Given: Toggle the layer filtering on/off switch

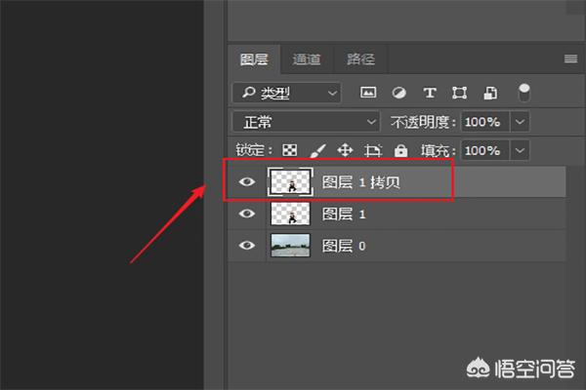Looking at the screenshot, I should coord(524,93).
